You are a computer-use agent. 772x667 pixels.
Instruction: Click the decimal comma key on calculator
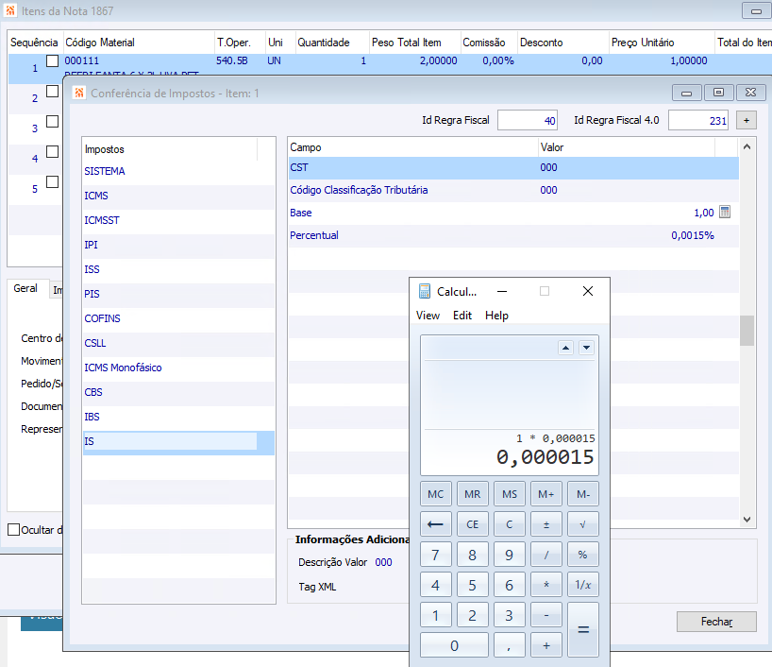click(x=509, y=645)
